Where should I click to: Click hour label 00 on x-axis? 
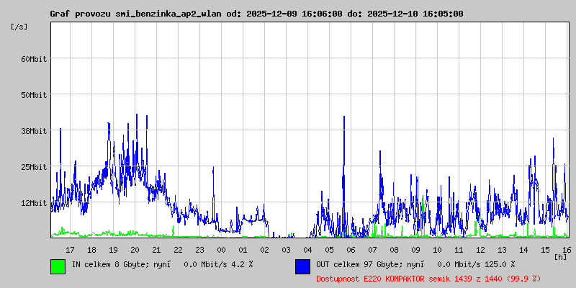[221, 250]
